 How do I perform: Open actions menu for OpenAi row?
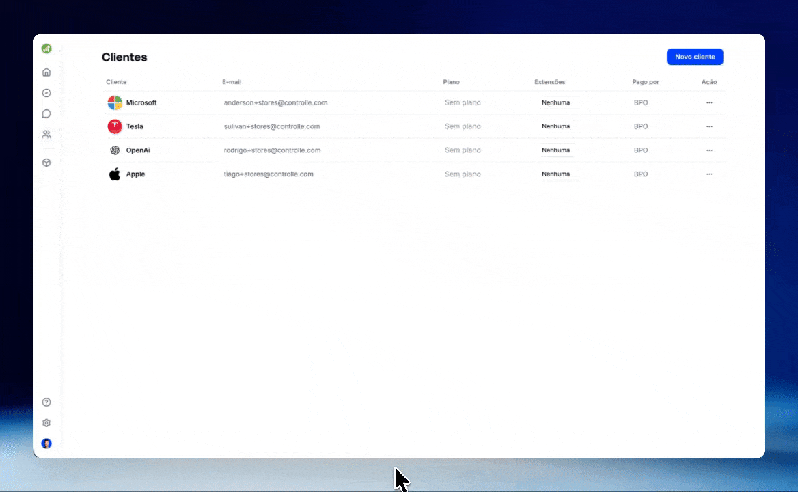pos(709,150)
